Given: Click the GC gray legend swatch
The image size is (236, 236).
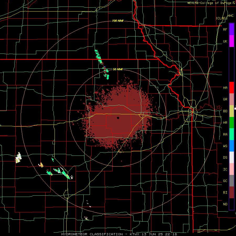Looking at the screenshot, I should (232, 181).
